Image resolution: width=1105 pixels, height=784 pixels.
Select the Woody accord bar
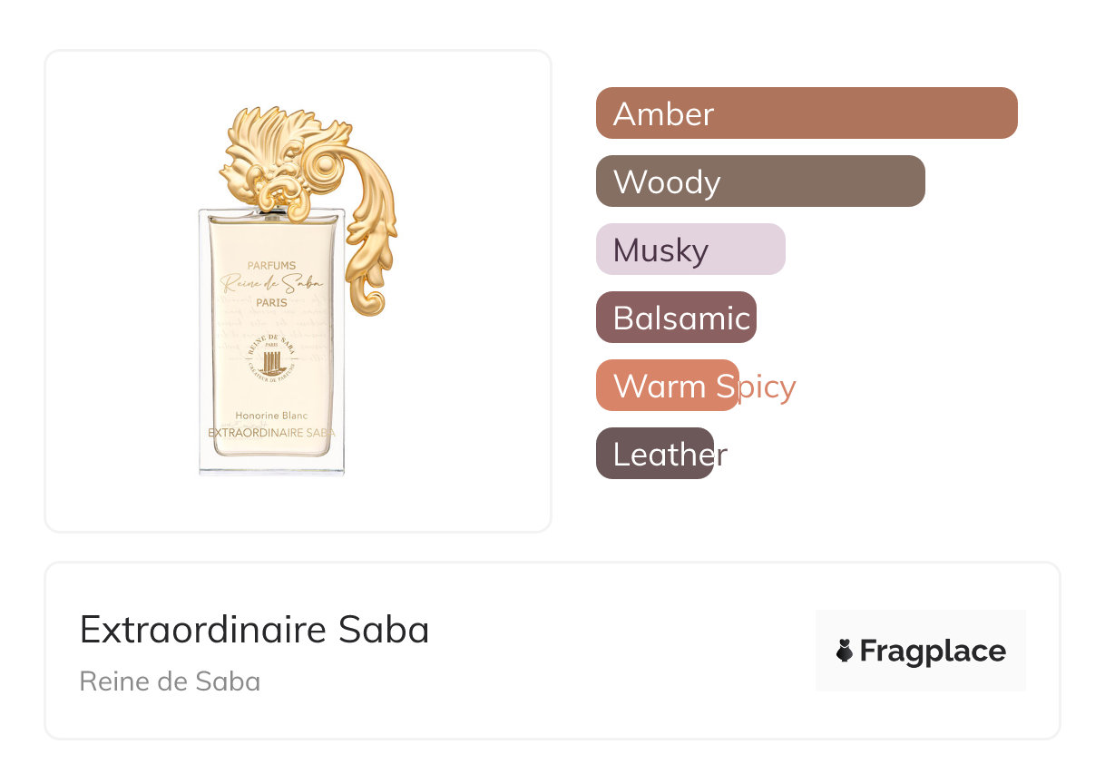coord(760,181)
